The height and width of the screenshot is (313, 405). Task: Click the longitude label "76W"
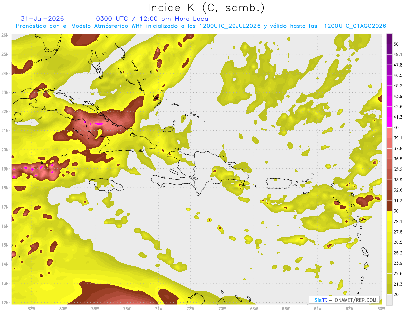(127, 308)
